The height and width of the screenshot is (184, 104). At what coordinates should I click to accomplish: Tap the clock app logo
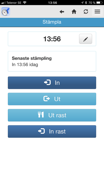pyautogui.click(x=6, y=12)
